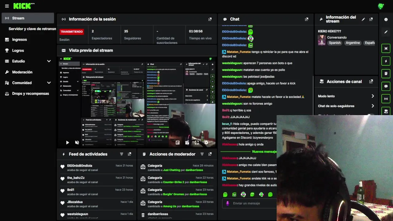Pop out the Acciones de canal panel
The width and height of the screenshot is (393, 221).
pyautogui.click(x=371, y=81)
